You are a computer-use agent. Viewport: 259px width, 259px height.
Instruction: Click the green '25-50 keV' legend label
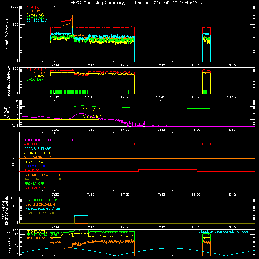pyautogui.click(x=36, y=17)
